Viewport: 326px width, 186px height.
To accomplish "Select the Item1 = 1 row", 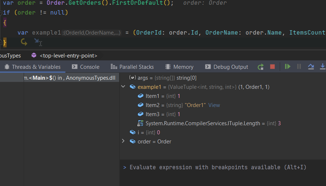I will (x=223, y=96).
